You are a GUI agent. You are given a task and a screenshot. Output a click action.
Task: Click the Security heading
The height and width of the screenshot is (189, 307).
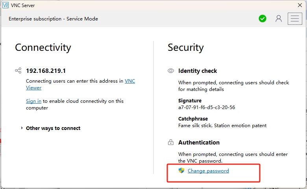pos(185,48)
